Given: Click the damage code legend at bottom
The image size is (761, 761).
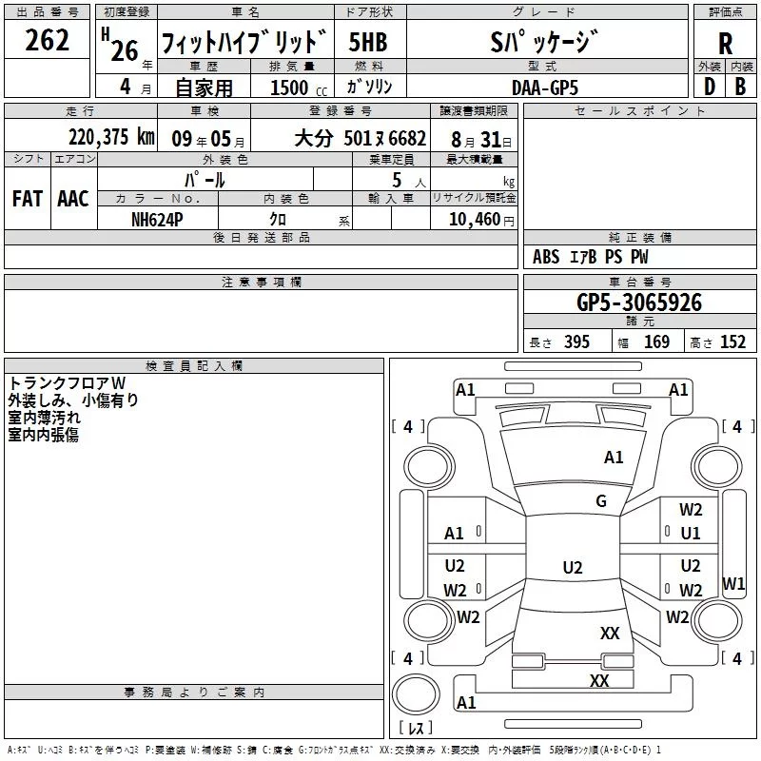Looking at the screenshot, I should [334, 750].
